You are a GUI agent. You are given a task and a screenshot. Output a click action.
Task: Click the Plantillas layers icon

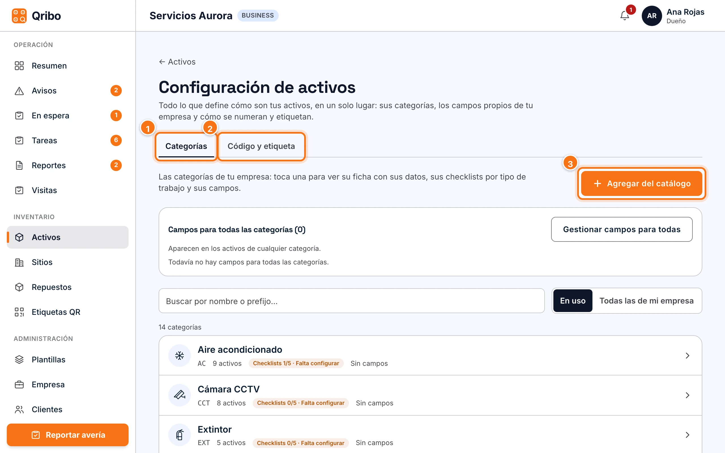pos(19,360)
